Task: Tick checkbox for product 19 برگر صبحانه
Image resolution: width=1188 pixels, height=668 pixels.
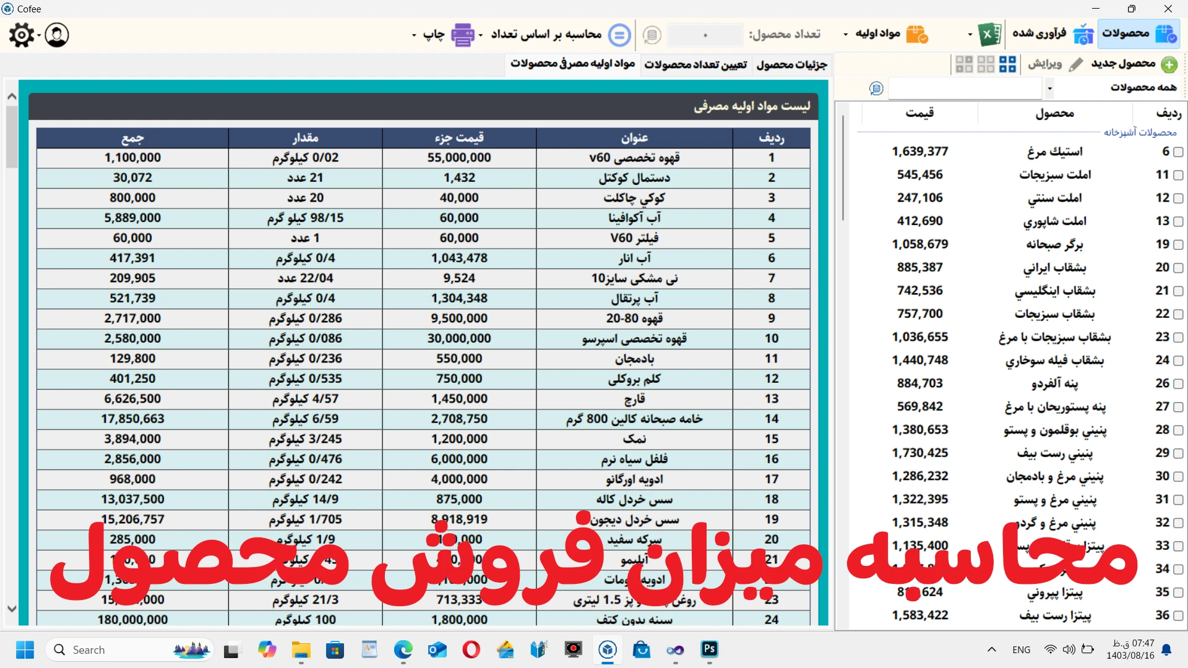Action: tap(1178, 245)
